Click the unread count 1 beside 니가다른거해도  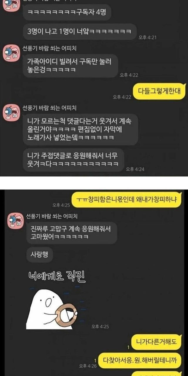pyautogui.click(x=129, y=347)
